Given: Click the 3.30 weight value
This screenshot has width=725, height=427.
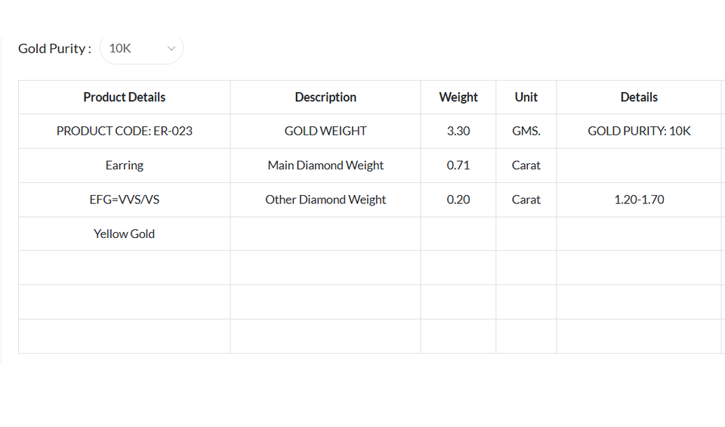Looking at the screenshot, I should [x=458, y=131].
